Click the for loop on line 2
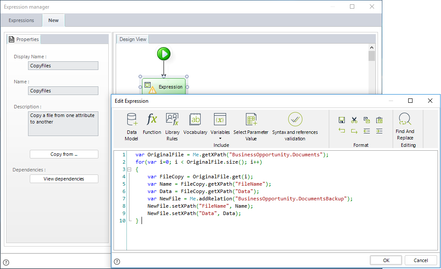 (198, 162)
